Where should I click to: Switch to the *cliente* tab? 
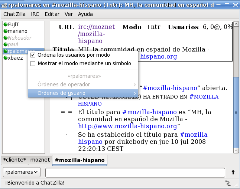[x=14, y=160]
